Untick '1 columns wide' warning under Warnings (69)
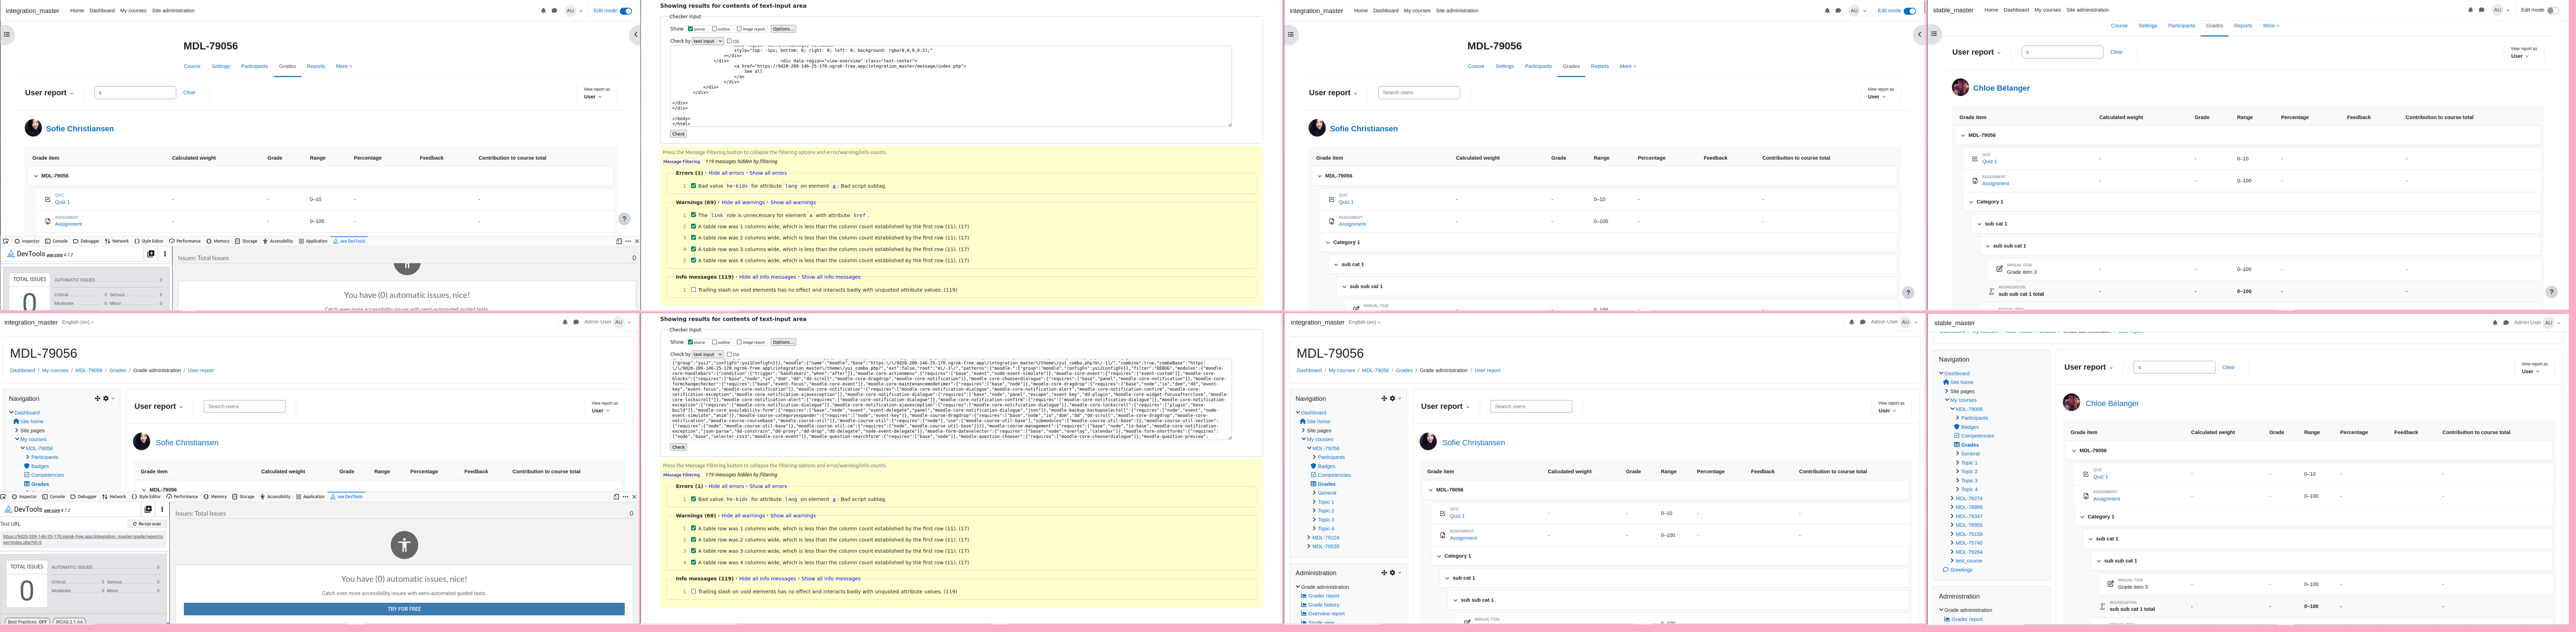Viewport: 2576px width, 632px height. coord(693,226)
